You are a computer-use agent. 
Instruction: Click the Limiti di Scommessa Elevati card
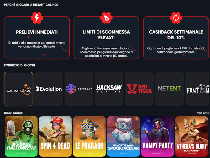106,38
